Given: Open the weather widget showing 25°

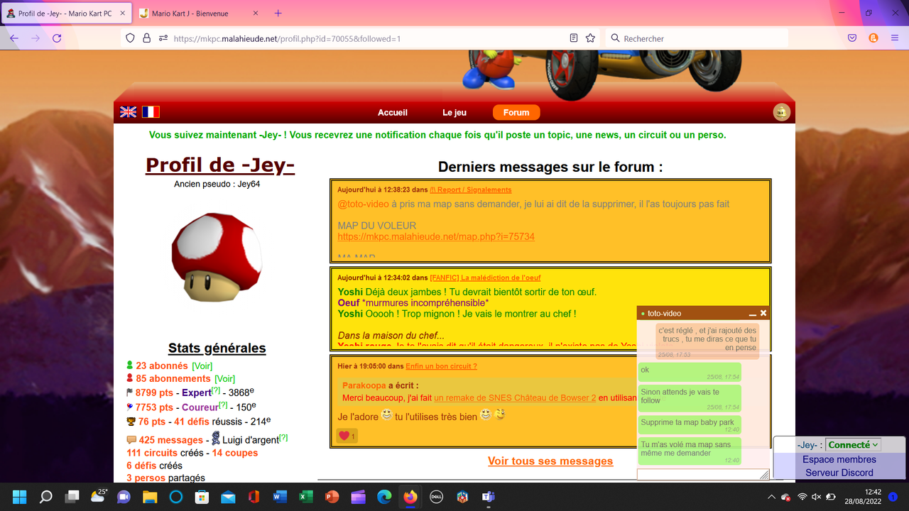Looking at the screenshot, I should pos(98,496).
